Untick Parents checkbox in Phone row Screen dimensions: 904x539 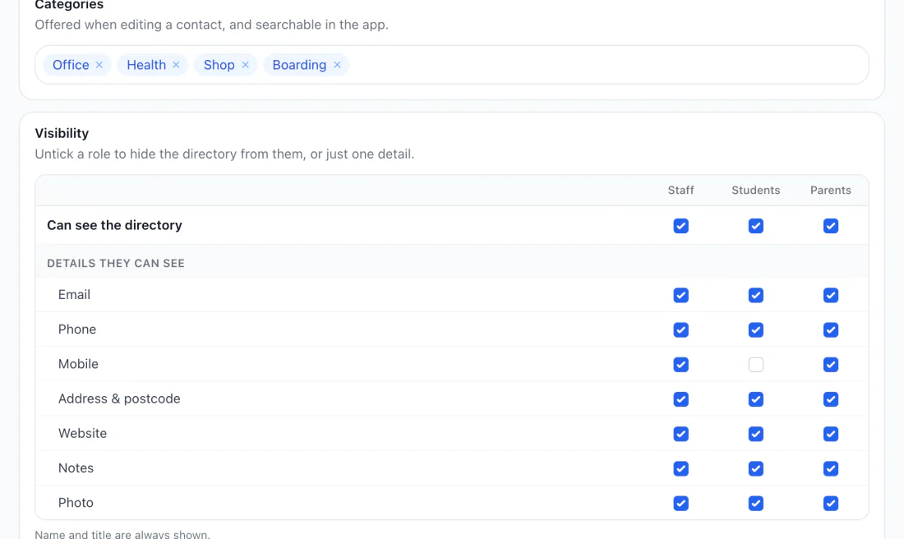(x=831, y=329)
